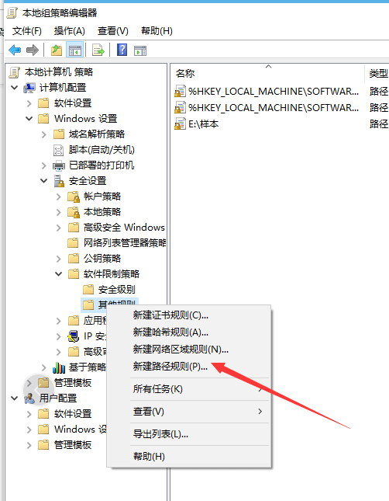Collapse the 软件限制策略 node
The width and height of the screenshot is (389, 501).
58,274
